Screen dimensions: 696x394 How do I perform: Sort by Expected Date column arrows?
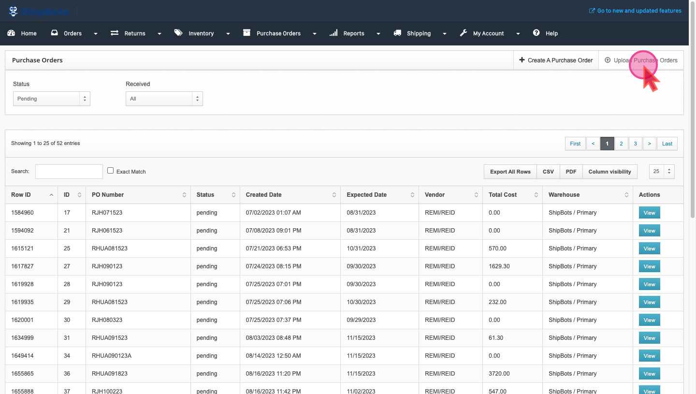point(412,195)
